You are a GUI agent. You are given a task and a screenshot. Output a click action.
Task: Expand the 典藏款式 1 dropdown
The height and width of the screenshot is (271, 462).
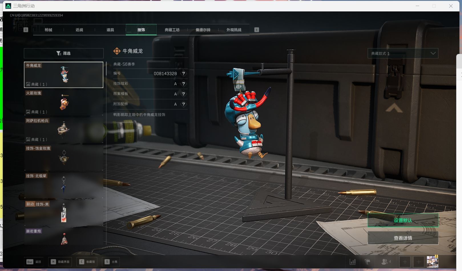point(403,53)
